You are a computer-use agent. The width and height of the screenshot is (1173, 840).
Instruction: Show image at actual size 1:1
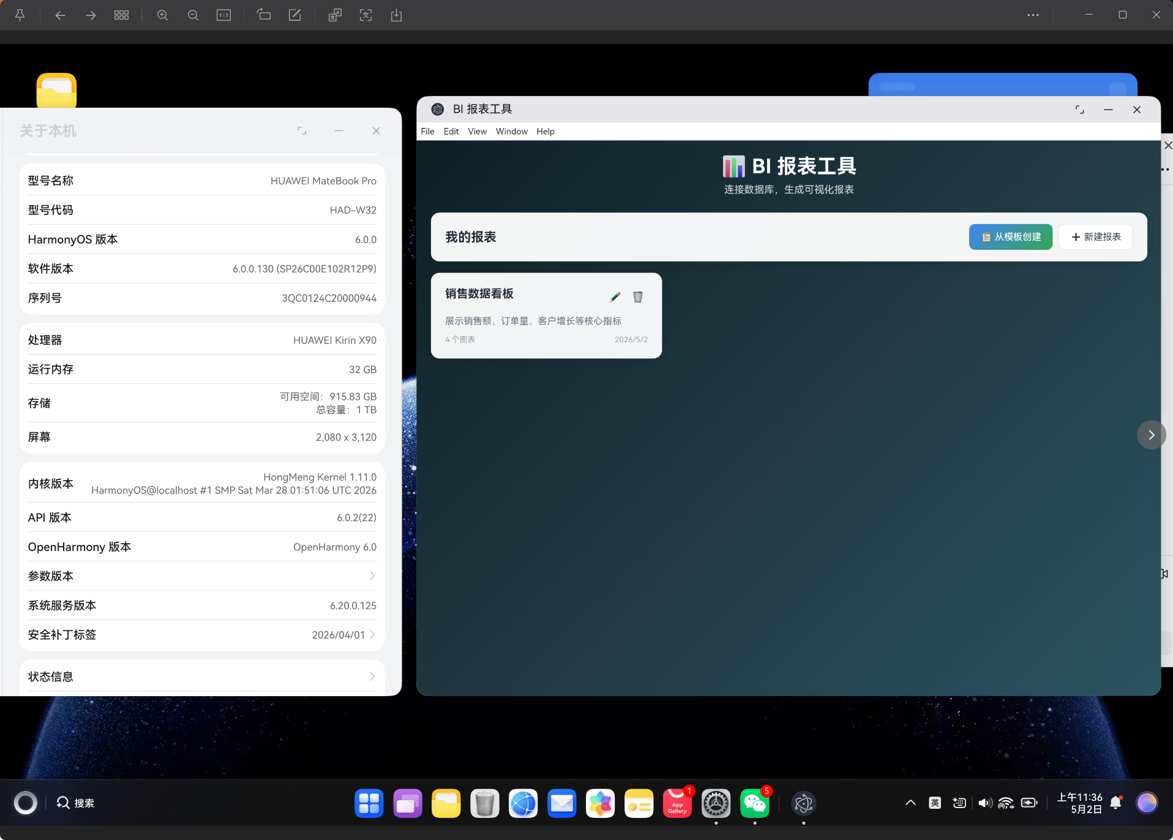pyautogui.click(x=223, y=15)
